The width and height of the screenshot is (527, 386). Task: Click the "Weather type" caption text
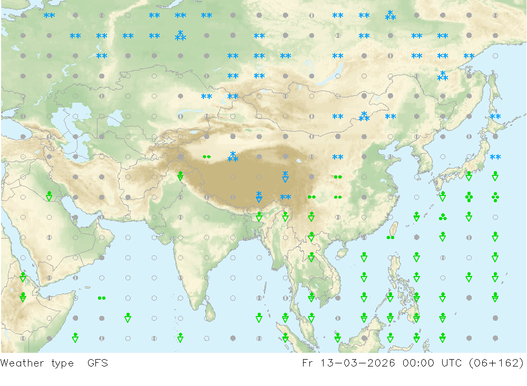37,363
